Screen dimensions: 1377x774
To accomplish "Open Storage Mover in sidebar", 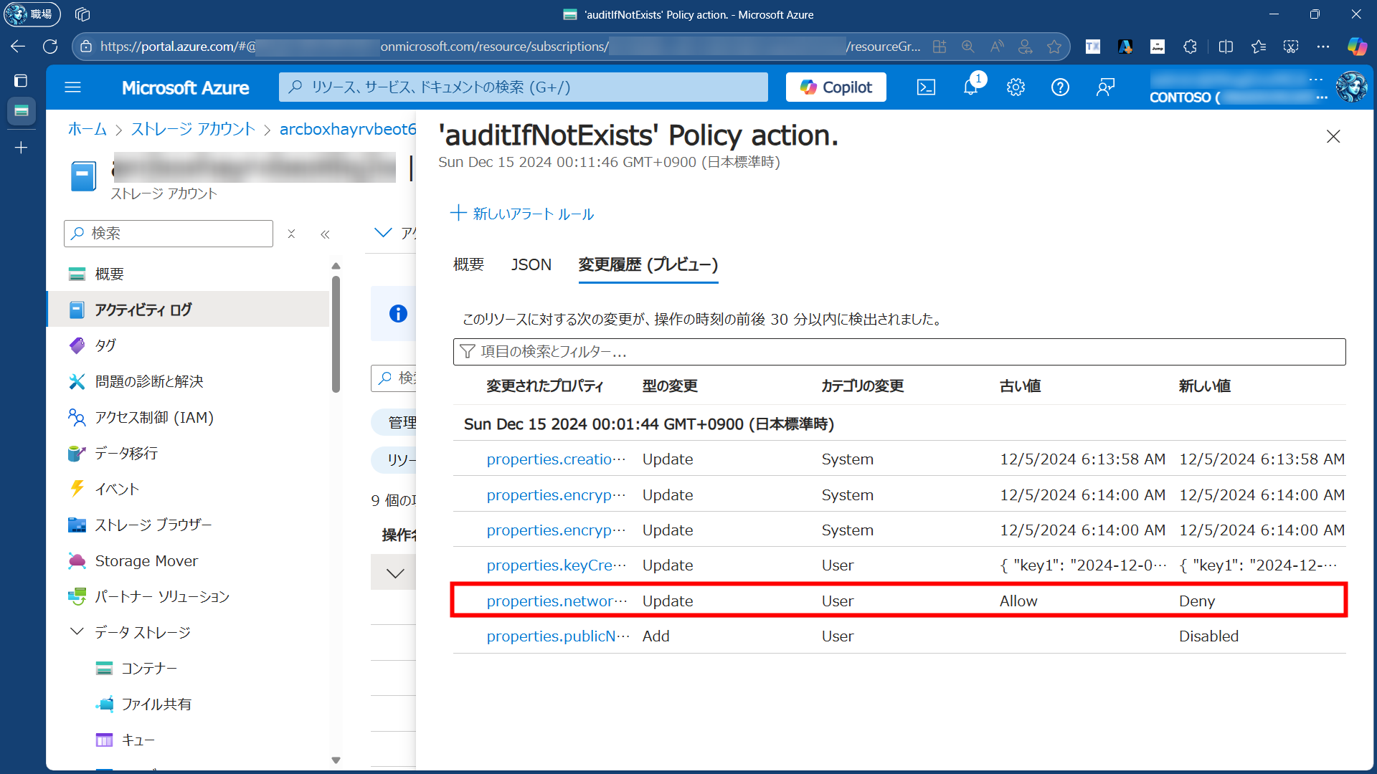I will 146,561.
